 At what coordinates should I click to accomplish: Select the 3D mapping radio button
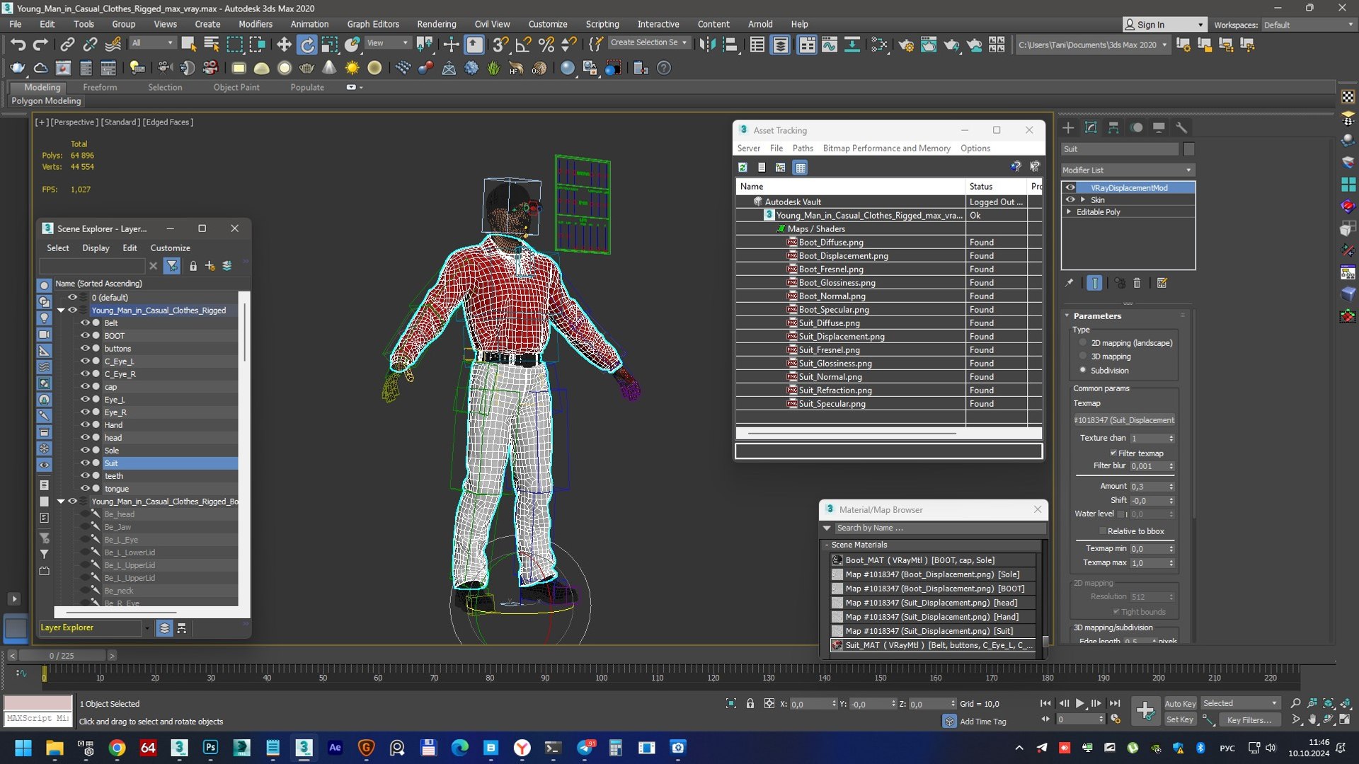tap(1082, 356)
